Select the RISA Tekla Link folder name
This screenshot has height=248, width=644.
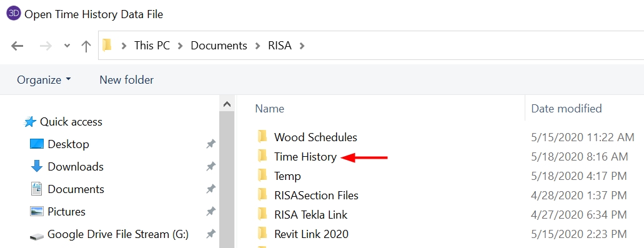point(311,215)
